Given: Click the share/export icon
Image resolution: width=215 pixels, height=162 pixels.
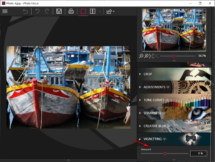Looking at the screenshot, I should (109, 11).
